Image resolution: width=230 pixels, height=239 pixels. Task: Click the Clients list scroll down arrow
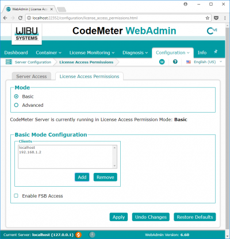114,166
